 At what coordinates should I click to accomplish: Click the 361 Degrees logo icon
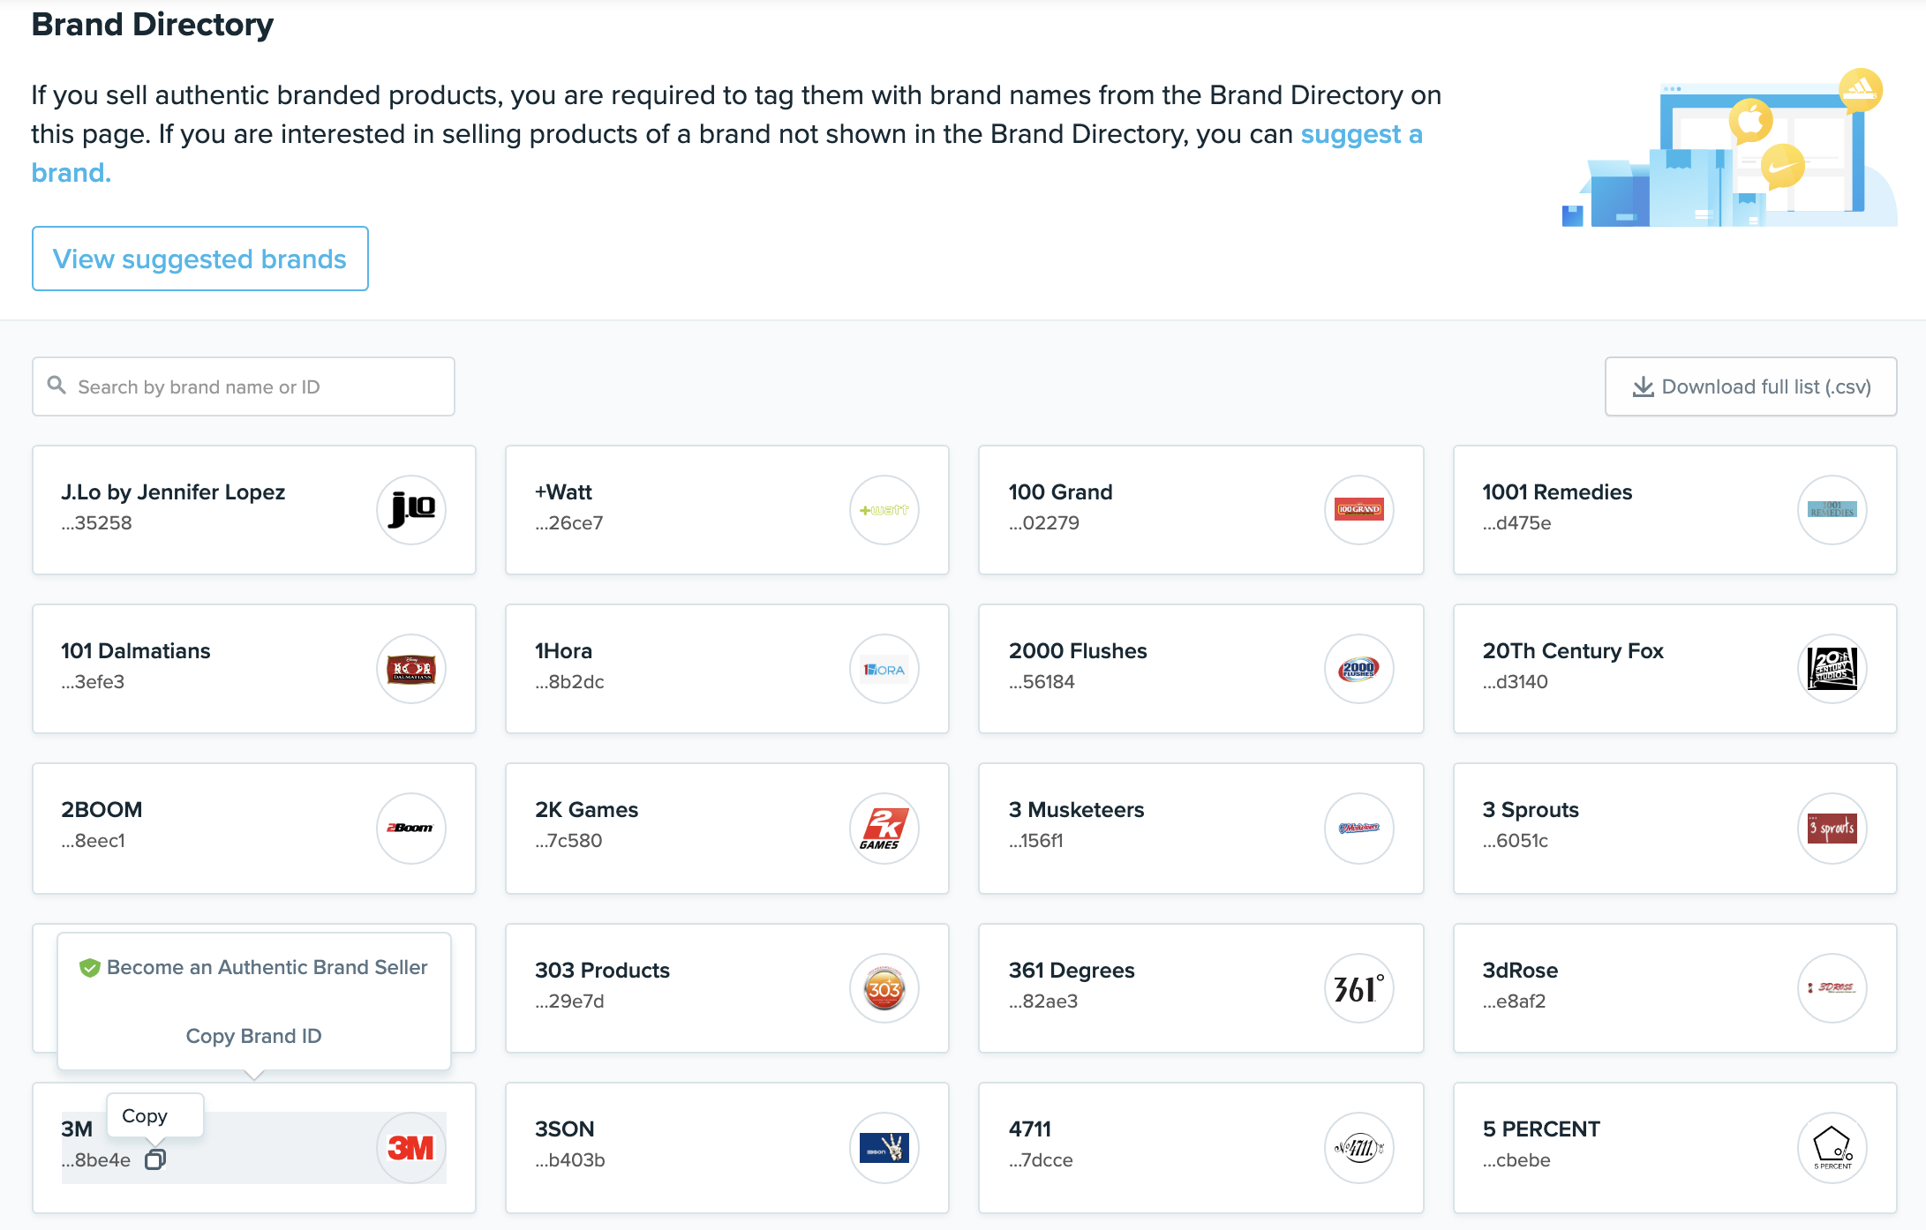click(1358, 988)
